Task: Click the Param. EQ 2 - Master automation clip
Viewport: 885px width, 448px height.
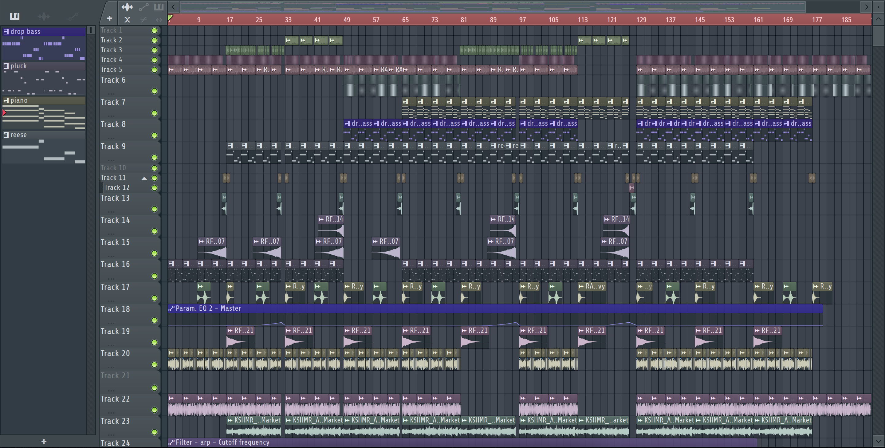Action: pyautogui.click(x=495, y=315)
